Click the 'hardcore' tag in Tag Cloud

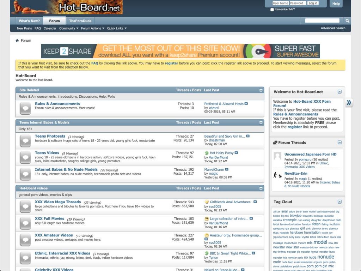click(x=296, y=233)
